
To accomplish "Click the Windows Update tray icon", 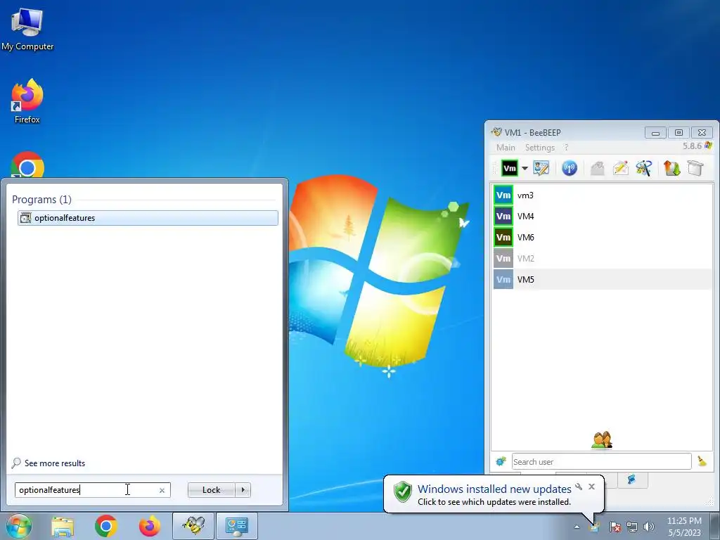I will 594,527.
